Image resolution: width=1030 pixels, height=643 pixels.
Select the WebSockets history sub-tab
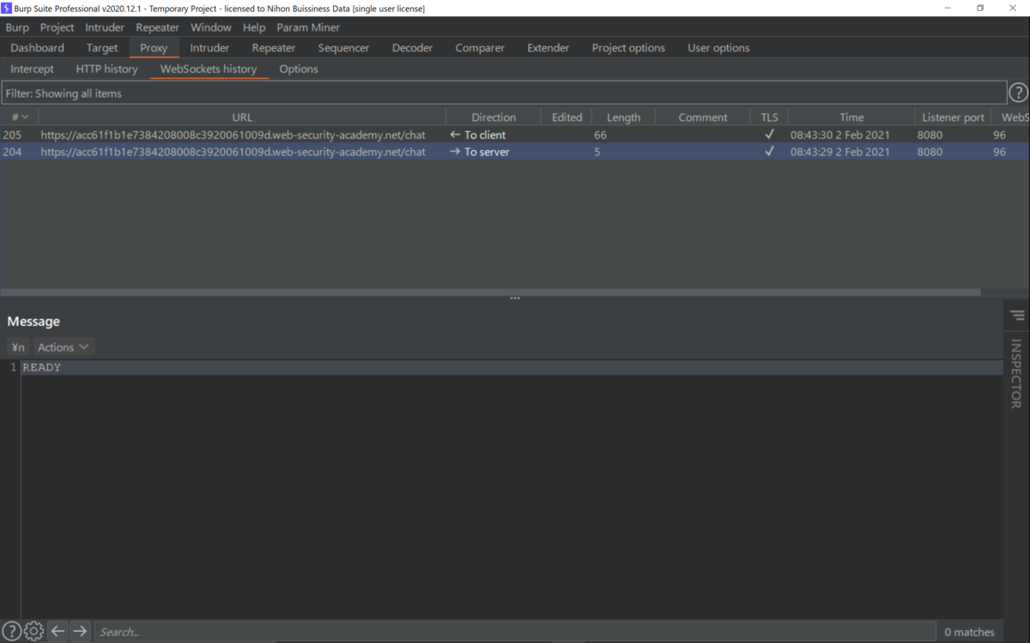(209, 69)
